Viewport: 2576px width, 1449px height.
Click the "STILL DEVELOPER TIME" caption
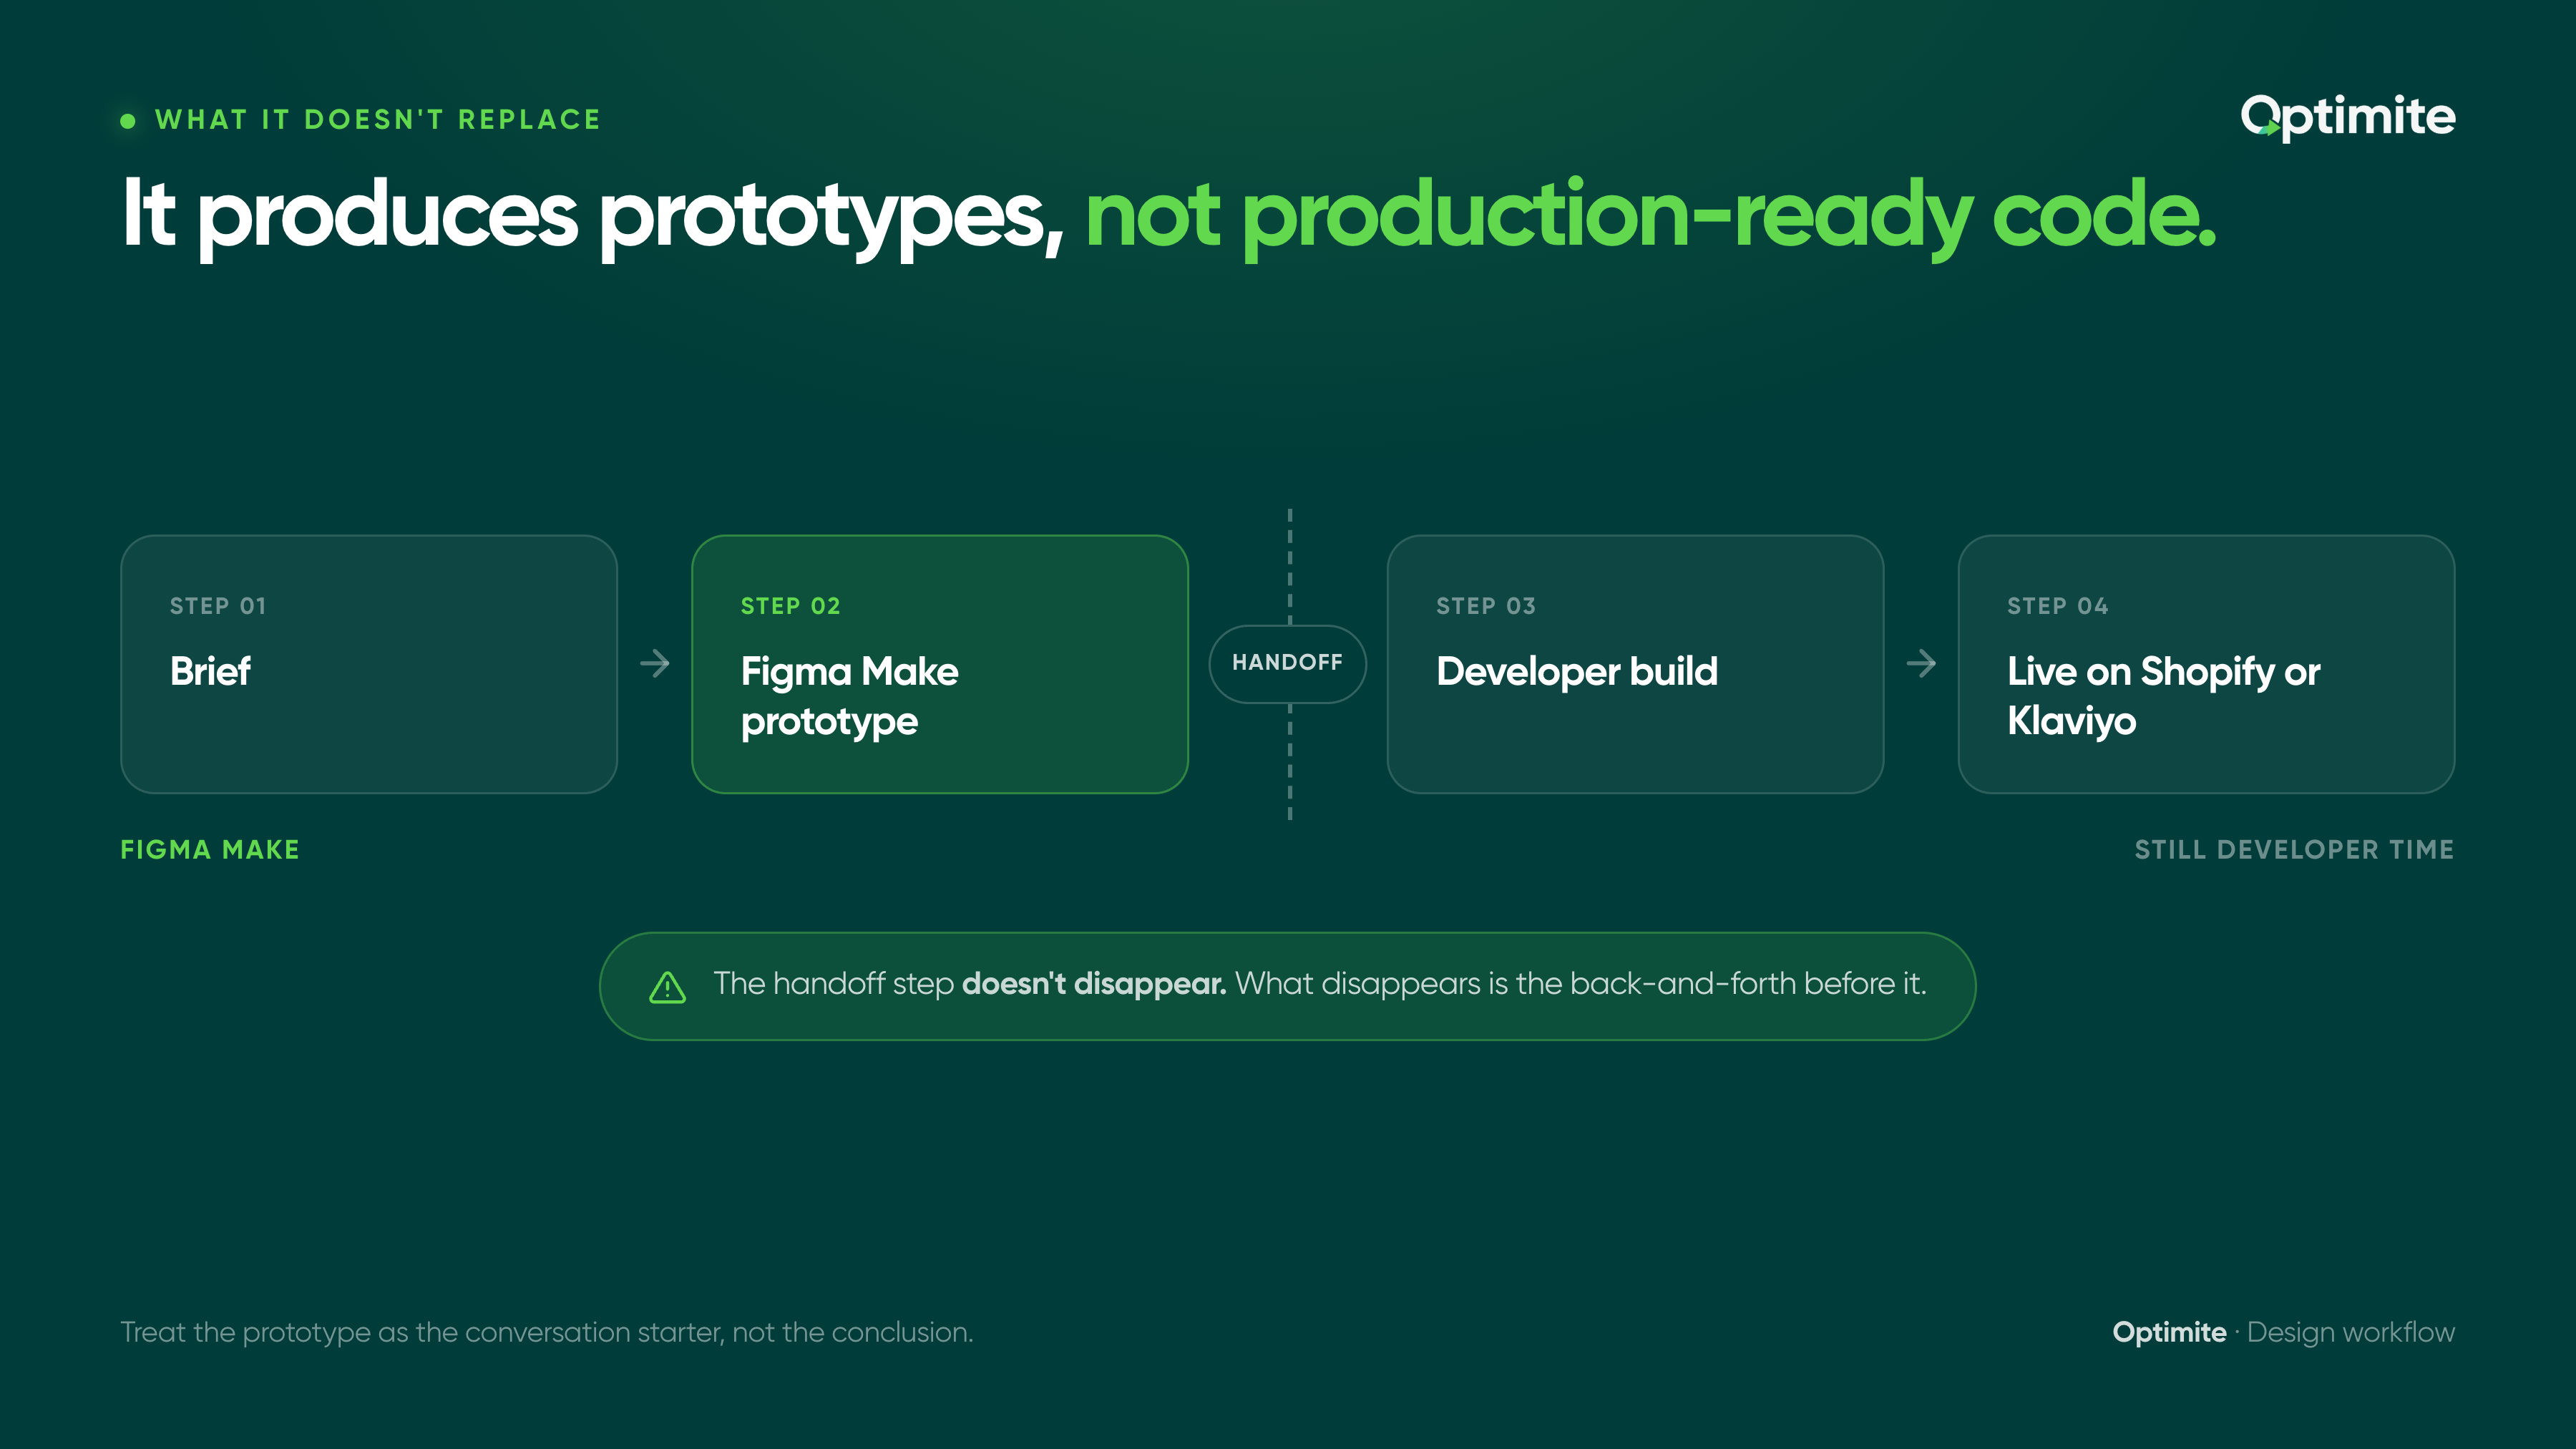[x=2294, y=850]
